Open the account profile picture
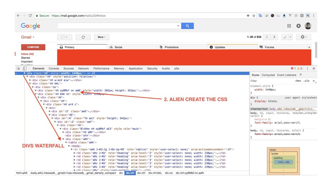The image size is (332, 187). click(x=308, y=26)
